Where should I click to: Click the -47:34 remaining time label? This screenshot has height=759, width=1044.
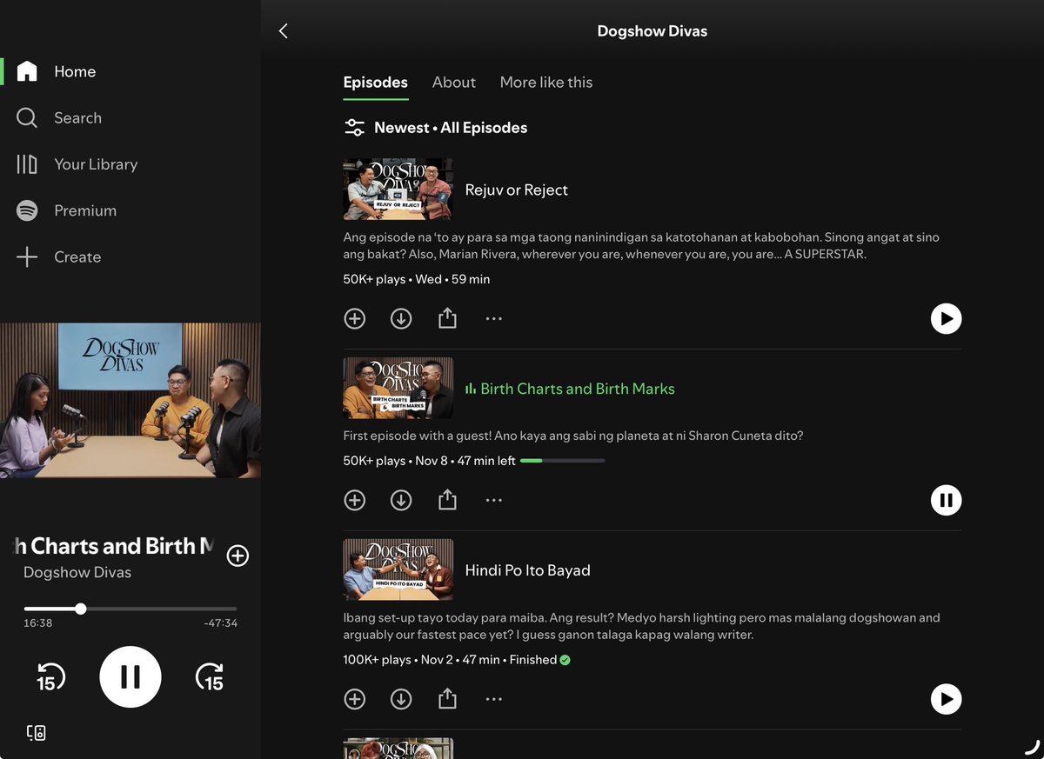pos(220,623)
